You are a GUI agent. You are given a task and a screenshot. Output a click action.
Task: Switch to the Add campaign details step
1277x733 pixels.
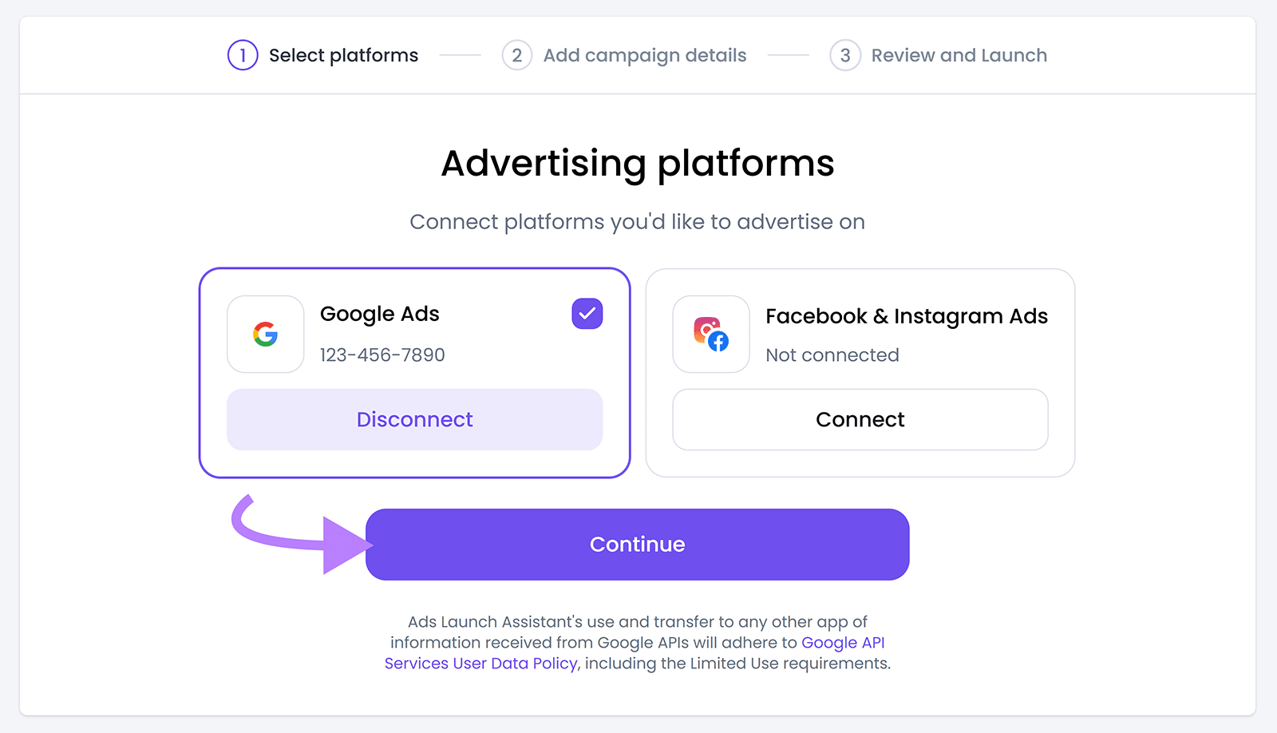pyautogui.click(x=645, y=54)
